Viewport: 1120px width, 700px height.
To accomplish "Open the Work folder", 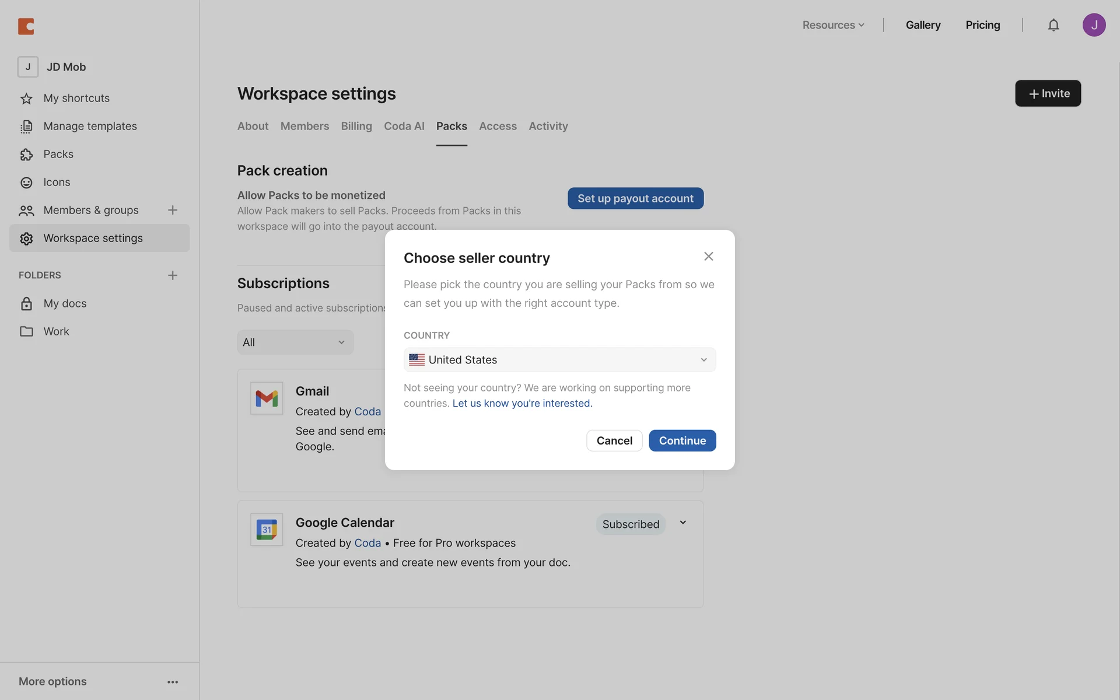I will tap(56, 331).
